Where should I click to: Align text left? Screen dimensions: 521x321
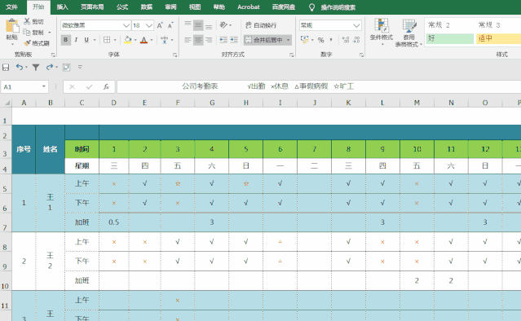click(188, 40)
